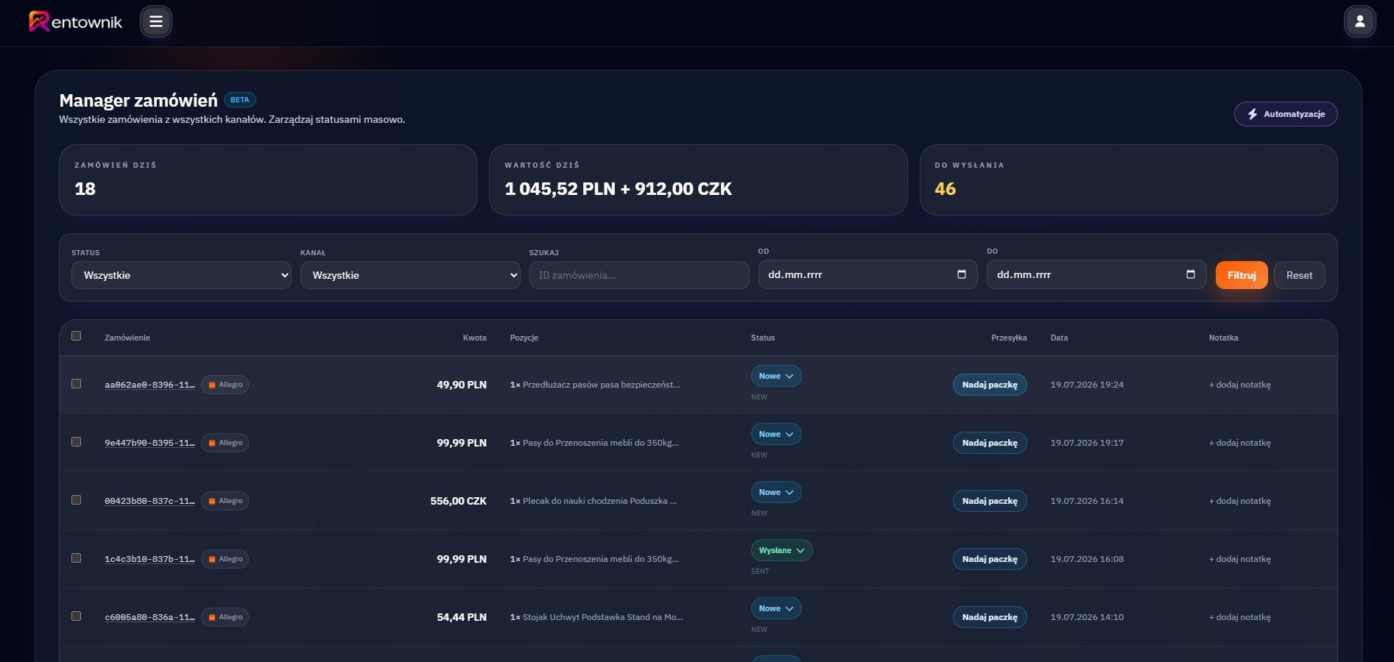The image size is (1394, 662).
Task: Add a note to the 19.07.2026 19:24 order
Action: [x=1239, y=385]
